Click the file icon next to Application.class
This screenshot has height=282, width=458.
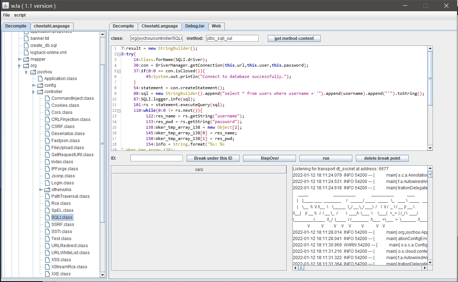[40, 79]
